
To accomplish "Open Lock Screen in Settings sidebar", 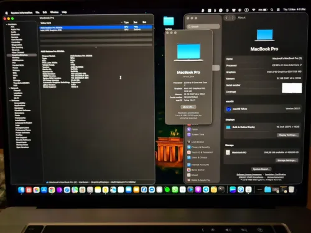I will [x=198, y=142].
